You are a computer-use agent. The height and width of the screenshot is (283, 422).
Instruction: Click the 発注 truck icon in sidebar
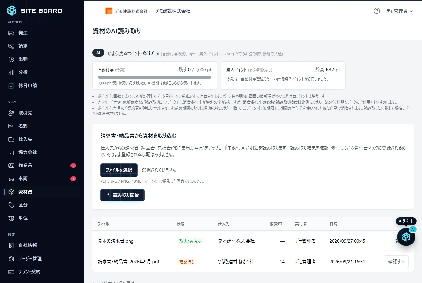click(11, 33)
